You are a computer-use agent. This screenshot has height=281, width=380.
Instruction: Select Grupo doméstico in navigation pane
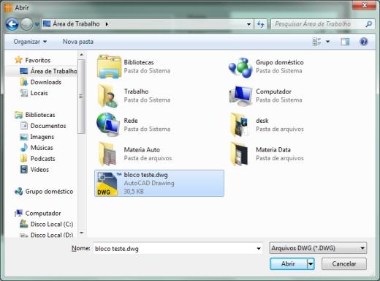pyautogui.click(x=49, y=192)
